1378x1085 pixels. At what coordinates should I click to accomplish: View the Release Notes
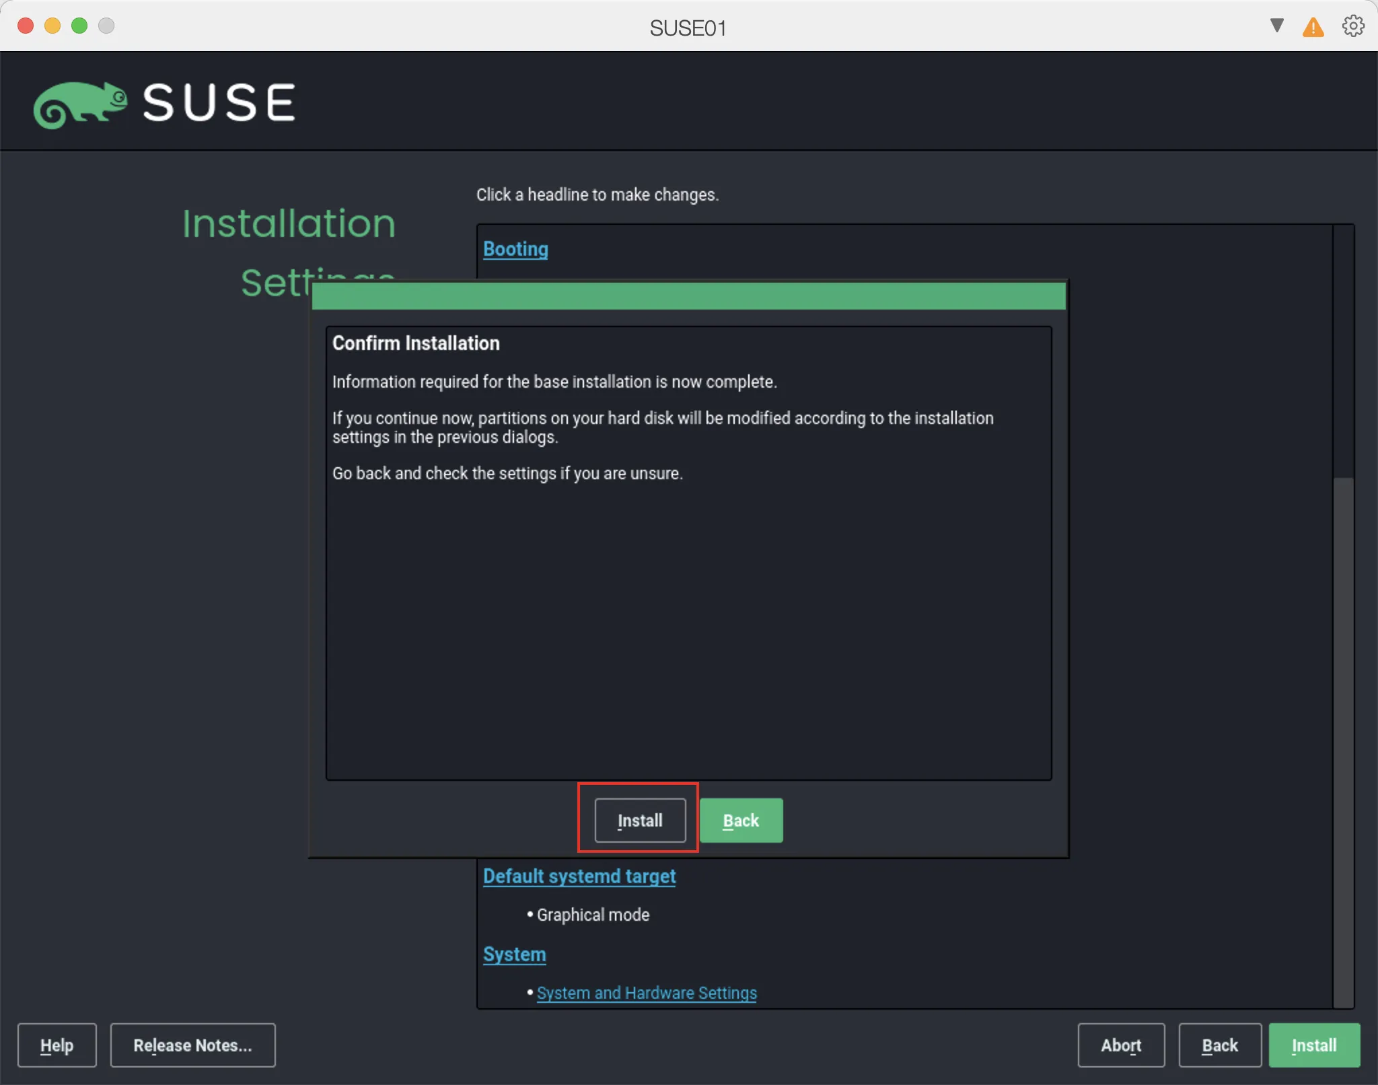coord(192,1045)
